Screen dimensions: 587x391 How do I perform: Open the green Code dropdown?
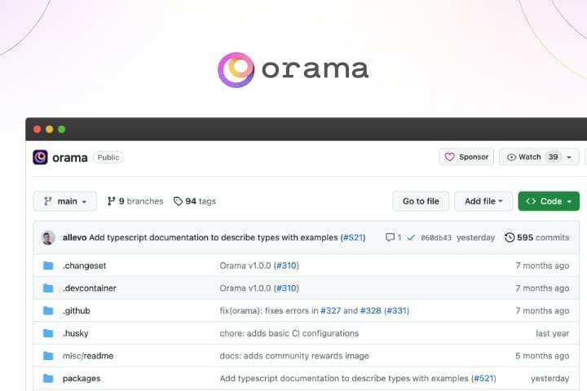(x=549, y=201)
